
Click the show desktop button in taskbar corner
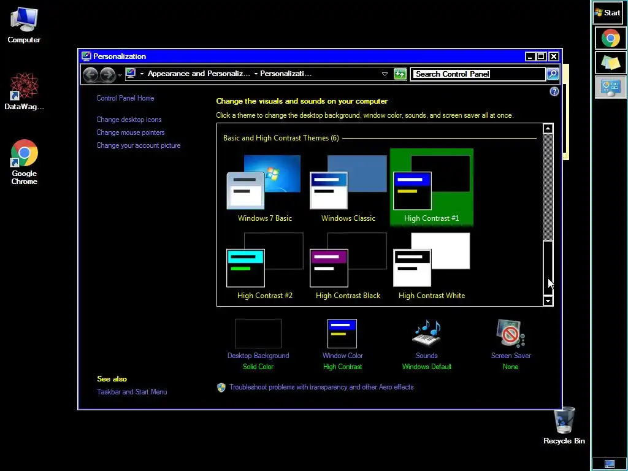609,464
